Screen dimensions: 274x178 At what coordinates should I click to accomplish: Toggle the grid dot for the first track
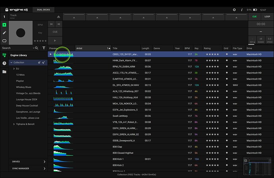227,54
